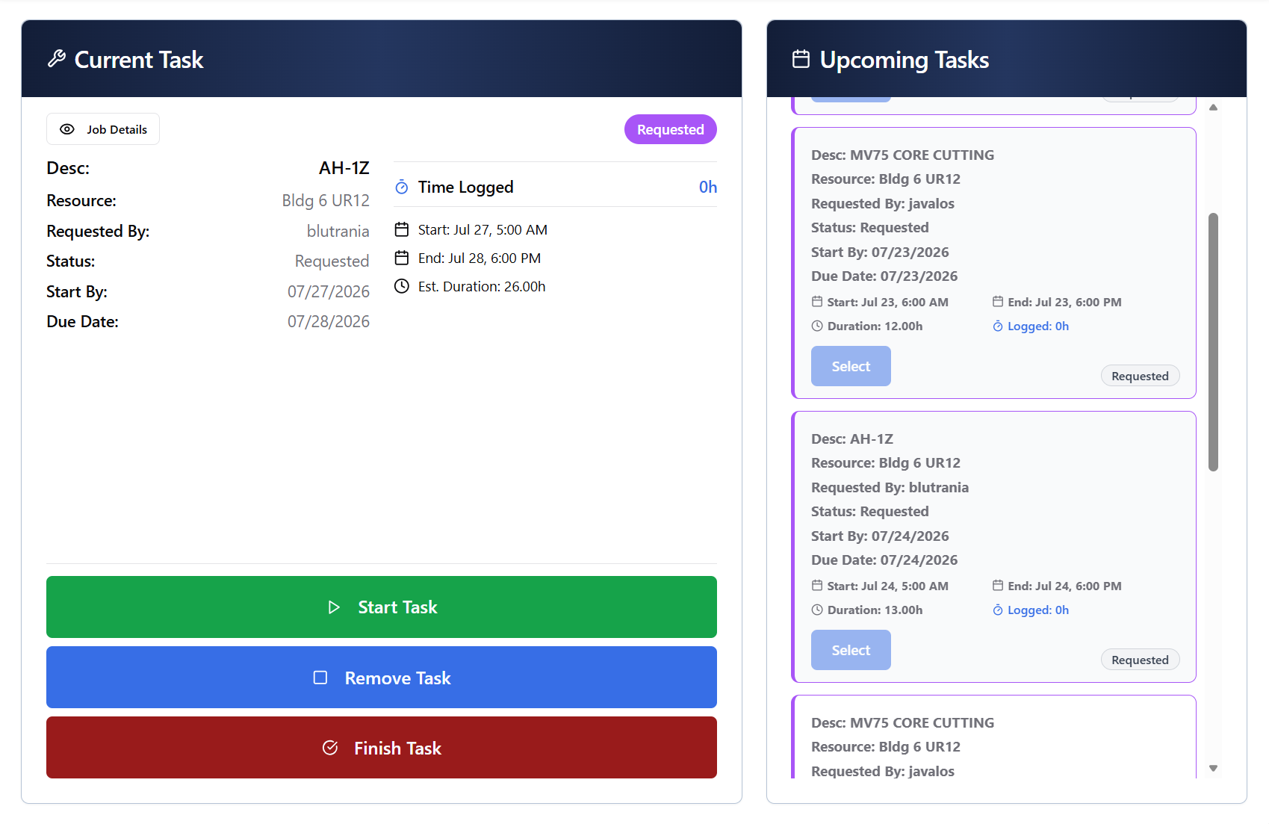Click calendar icon next to End: Jul 28, 6:00 PM
Screen dimensions: 1269x824
(x=402, y=258)
